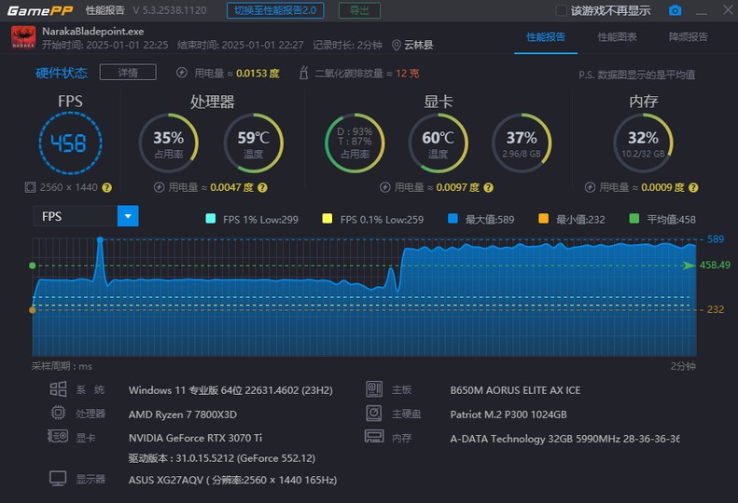The height and width of the screenshot is (503, 738).
Task: Click the driver version 31.0.15.5212 text
Action: point(222,458)
